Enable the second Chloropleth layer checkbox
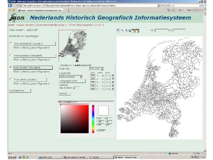The height and width of the screenshot is (160, 213). 11,55
